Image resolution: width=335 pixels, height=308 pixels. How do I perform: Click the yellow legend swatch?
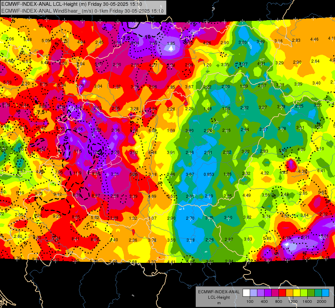pos(297,293)
